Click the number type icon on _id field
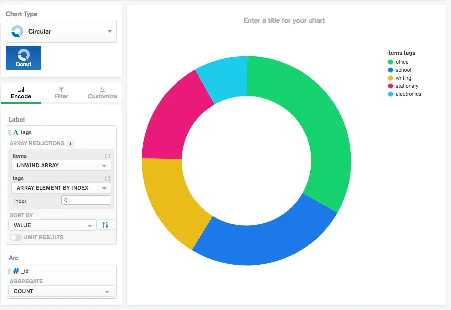The width and height of the screenshot is (451, 310). (16, 271)
